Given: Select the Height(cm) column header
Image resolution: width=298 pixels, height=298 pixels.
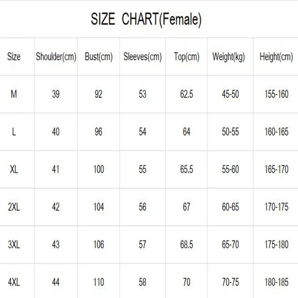Looking at the screenshot, I should (276, 57).
